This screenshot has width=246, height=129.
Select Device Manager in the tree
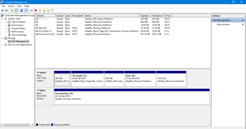pos(19,35)
